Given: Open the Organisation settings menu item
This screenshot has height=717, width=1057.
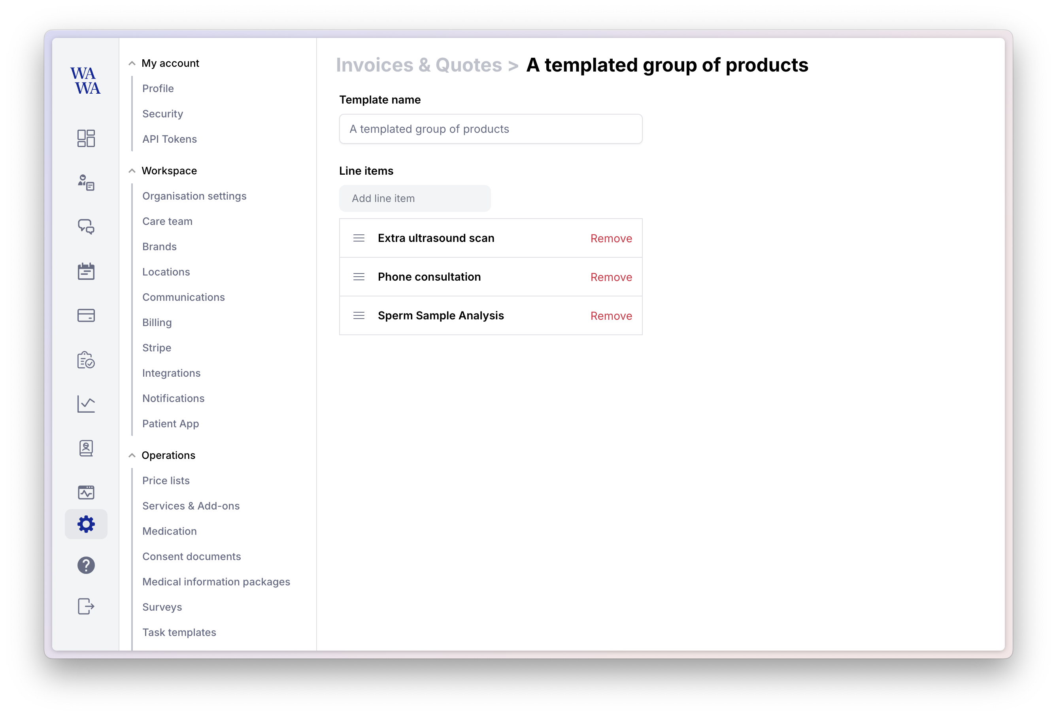Looking at the screenshot, I should click(x=194, y=196).
